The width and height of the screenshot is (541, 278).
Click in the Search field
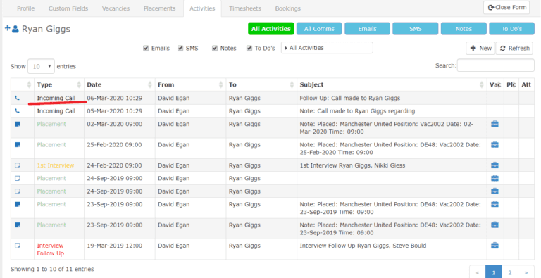tap(495, 65)
